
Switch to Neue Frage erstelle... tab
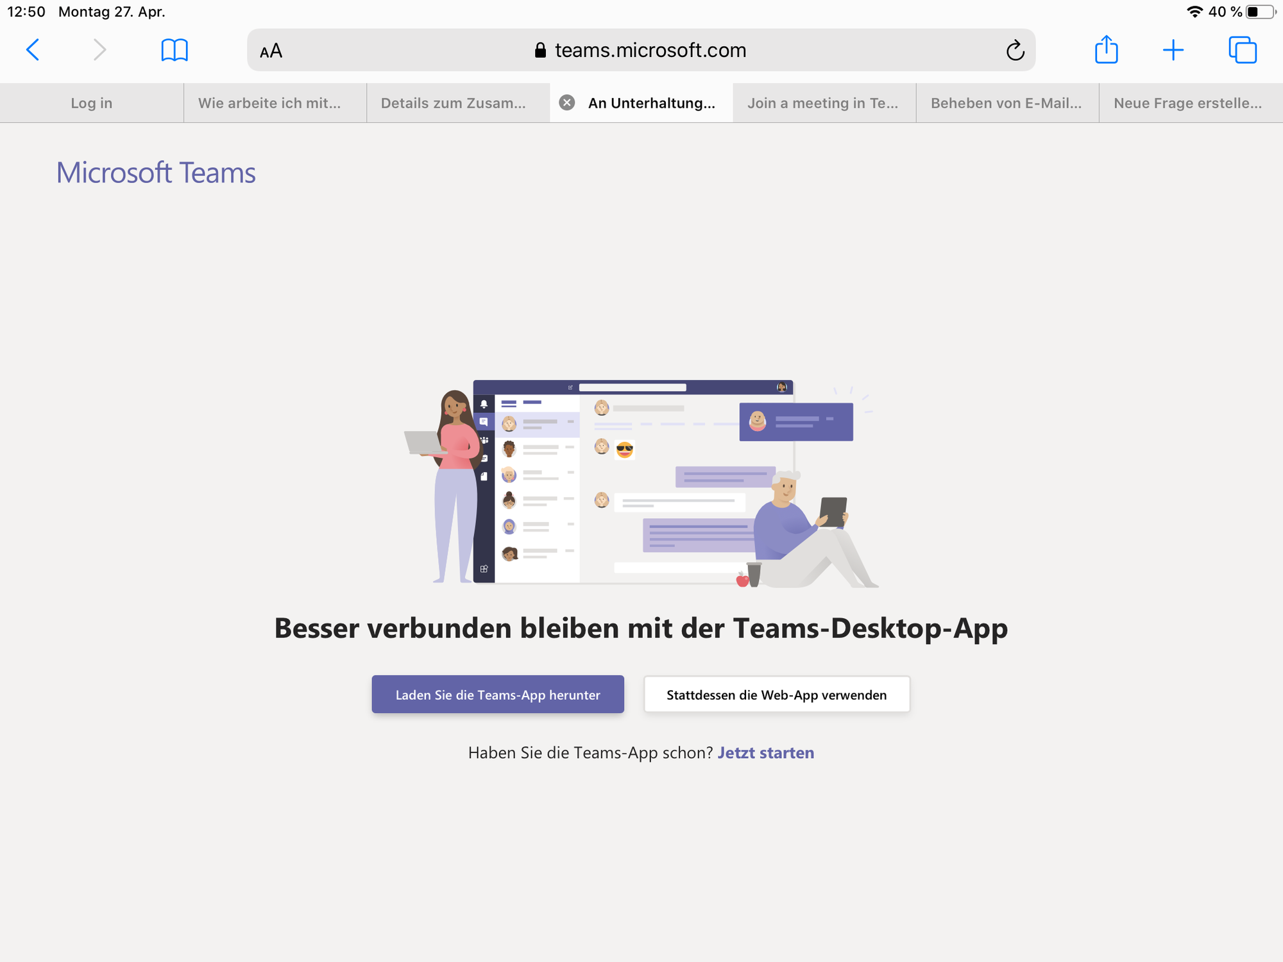pos(1191,103)
